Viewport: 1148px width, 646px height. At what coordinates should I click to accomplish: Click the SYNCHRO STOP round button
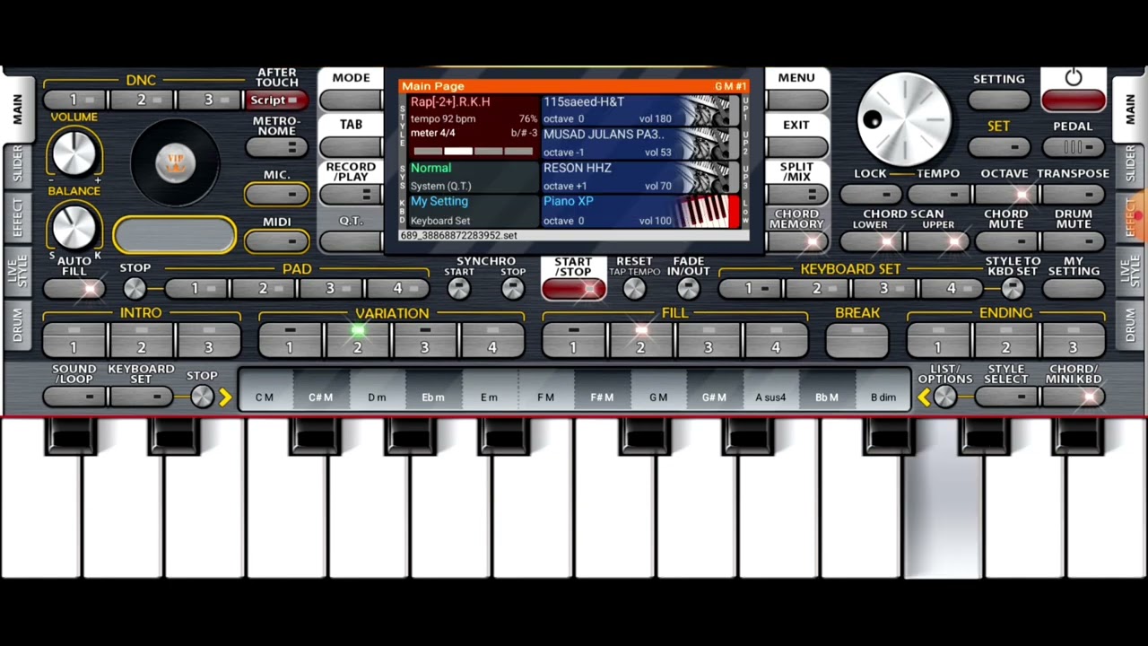(x=513, y=288)
